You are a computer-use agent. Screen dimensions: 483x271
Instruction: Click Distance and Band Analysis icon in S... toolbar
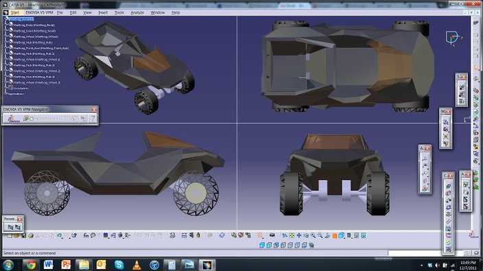tap(462, 101)
